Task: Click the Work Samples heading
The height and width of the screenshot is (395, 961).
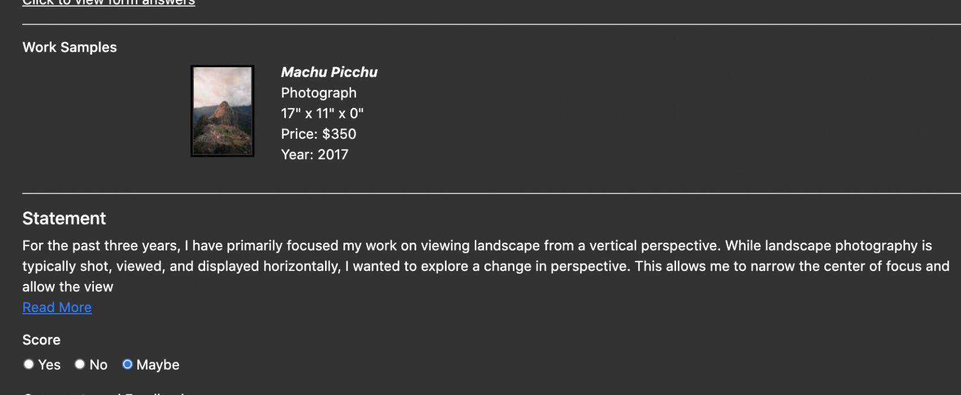Action: [x=70, y=47]
